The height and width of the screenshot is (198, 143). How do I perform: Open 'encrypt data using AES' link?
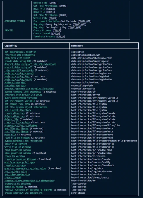click(x=18, y=67)
